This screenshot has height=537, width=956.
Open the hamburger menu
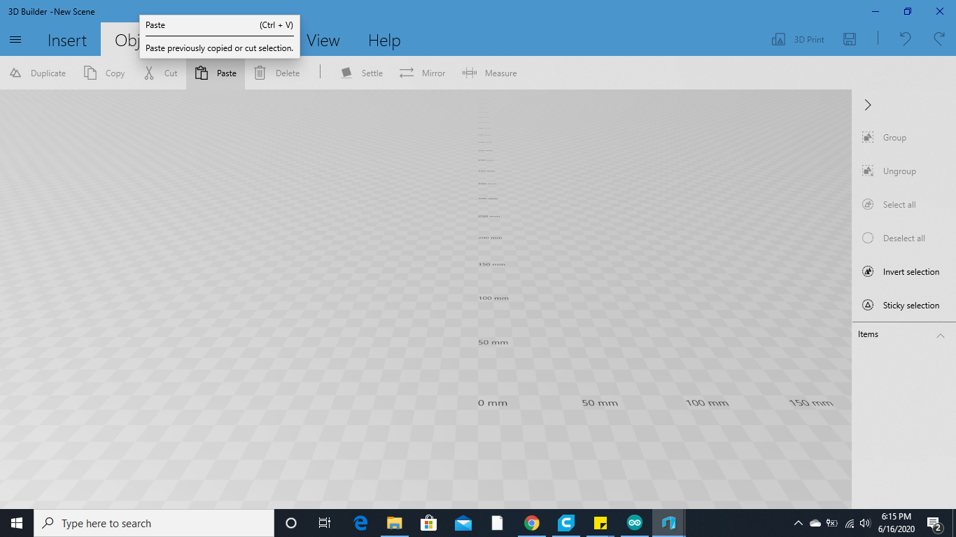tap(15, 40)
